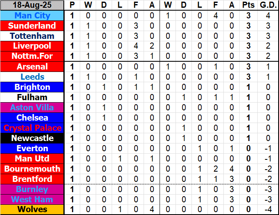Screen dimensions: 279x215
Task: Click the Chelsea team cell
Action: click(x=32, y=118)
